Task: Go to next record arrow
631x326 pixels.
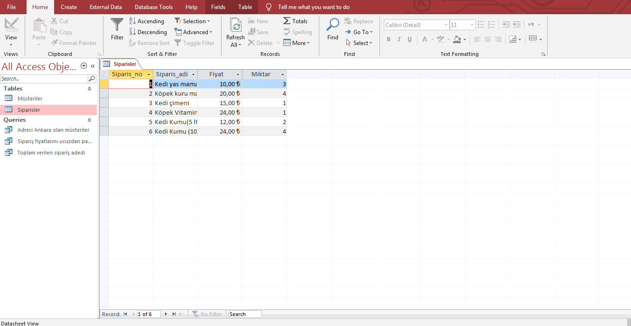Action: point(166,314)
